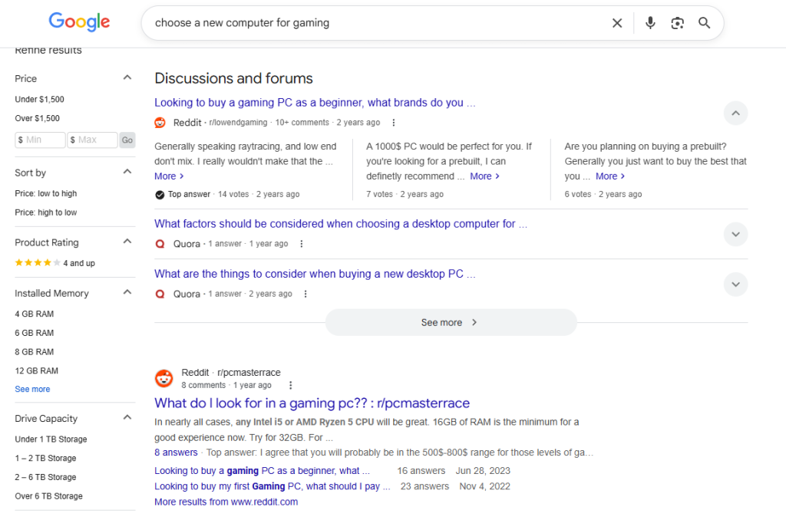Screen dimensions: 786x520
Task: Collapse the Reddit gaming PC discussion
Action: point(735,114)
